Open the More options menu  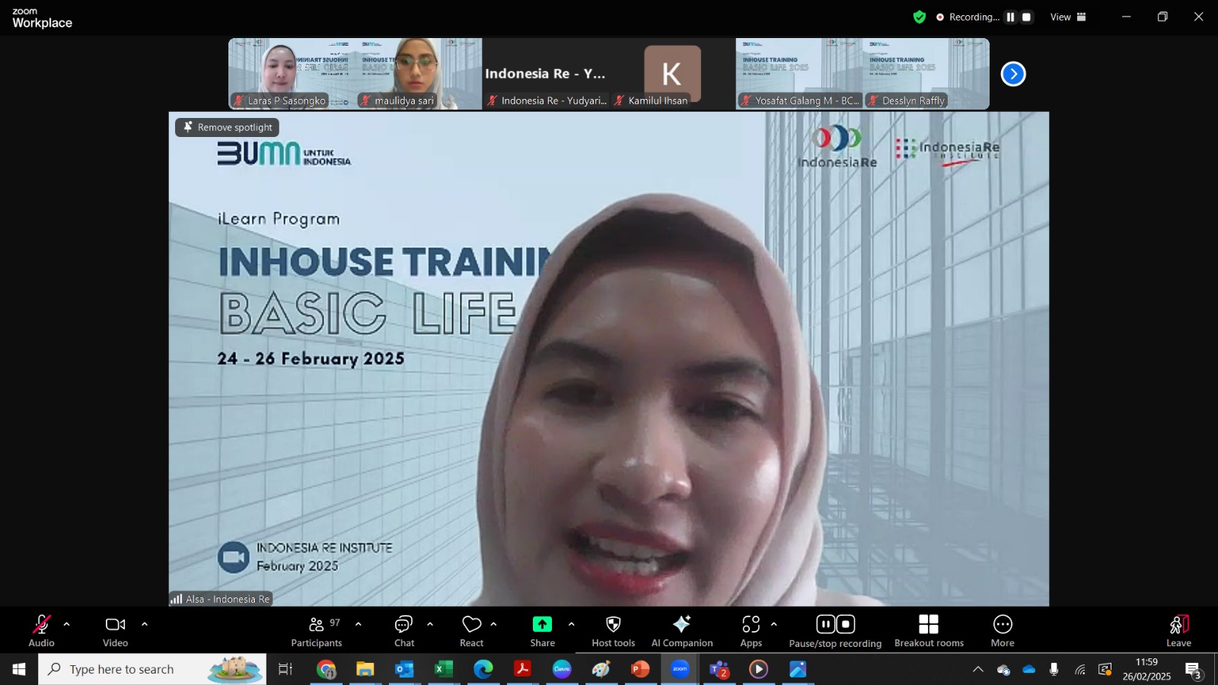1003,632
